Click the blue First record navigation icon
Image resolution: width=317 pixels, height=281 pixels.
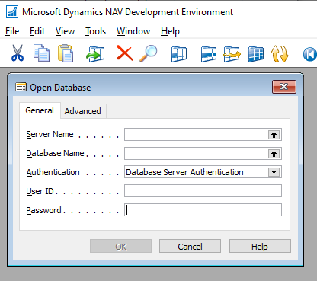pos(310,54)
